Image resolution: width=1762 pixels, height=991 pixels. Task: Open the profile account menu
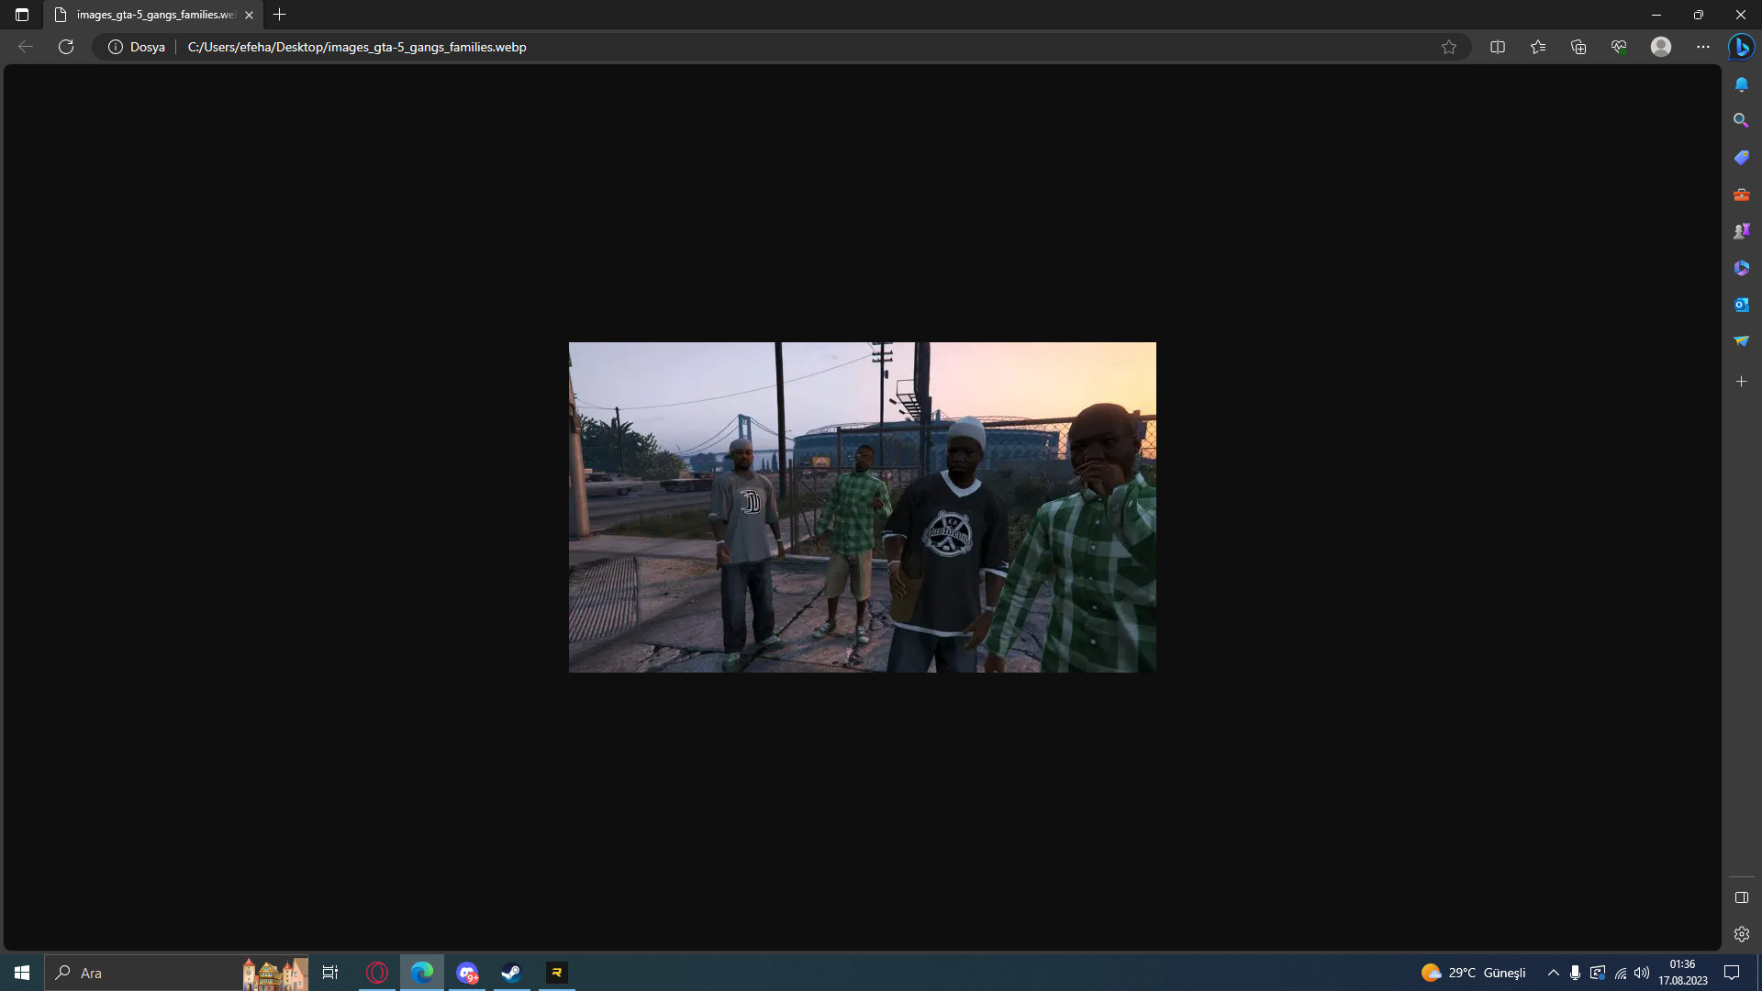click(x=1661, y=47)
